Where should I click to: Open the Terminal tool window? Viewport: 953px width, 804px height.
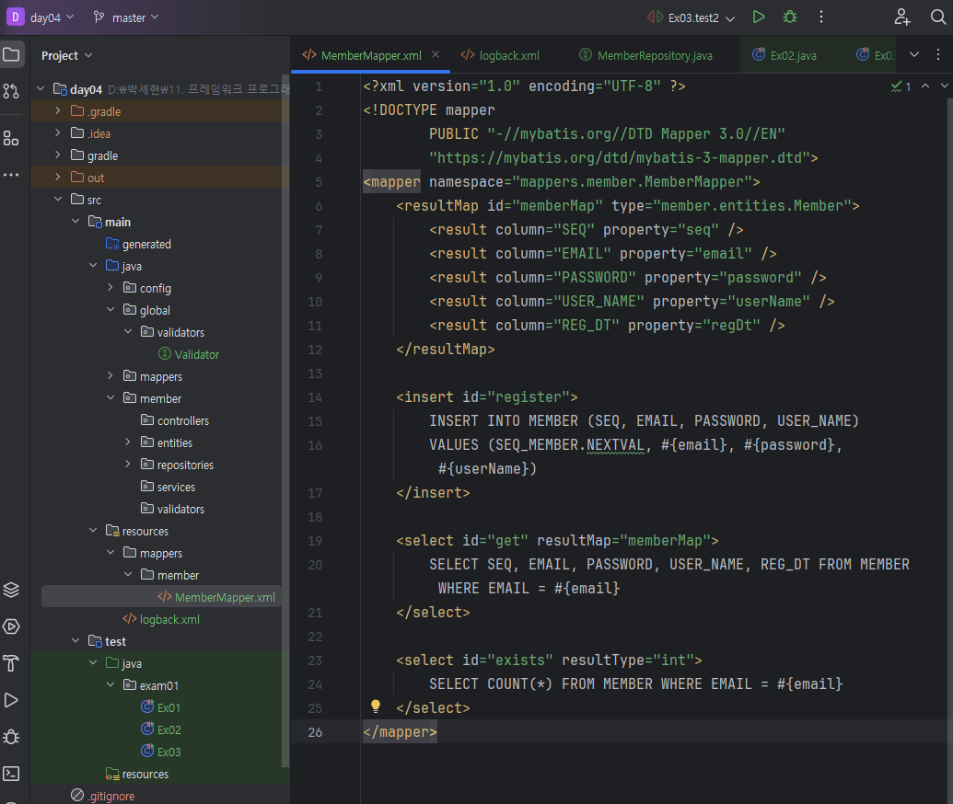point(11,774)
